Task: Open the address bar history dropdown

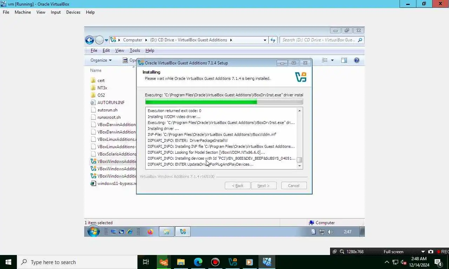Action: 265,40
